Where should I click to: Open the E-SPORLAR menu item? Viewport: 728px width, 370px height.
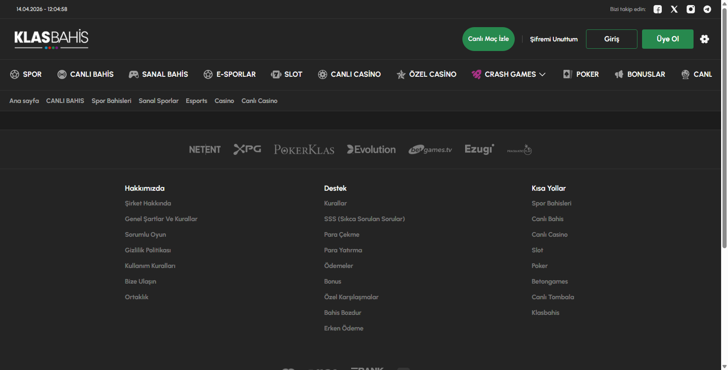pos(230,74)
